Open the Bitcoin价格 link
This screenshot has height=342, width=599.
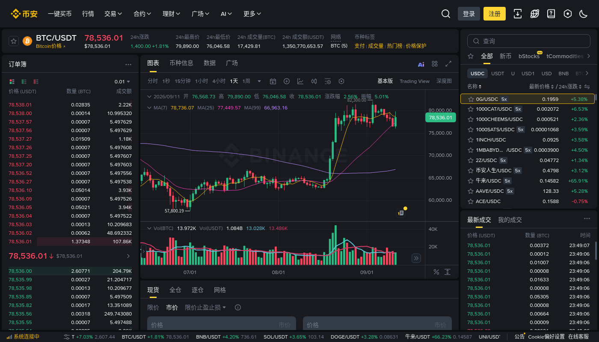pos(50,46)
